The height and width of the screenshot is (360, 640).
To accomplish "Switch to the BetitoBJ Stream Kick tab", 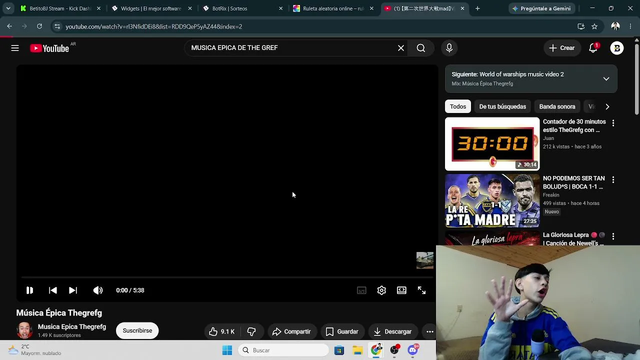I will coord(60,8).
